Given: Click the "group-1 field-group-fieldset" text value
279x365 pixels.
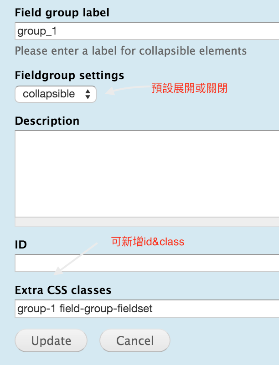Looking at the screenshot, I should 85,309.
